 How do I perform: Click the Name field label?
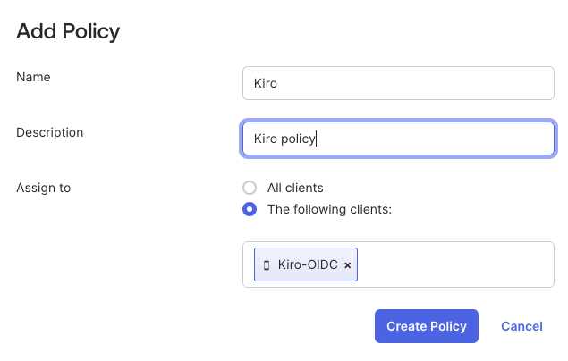(33, 77)
